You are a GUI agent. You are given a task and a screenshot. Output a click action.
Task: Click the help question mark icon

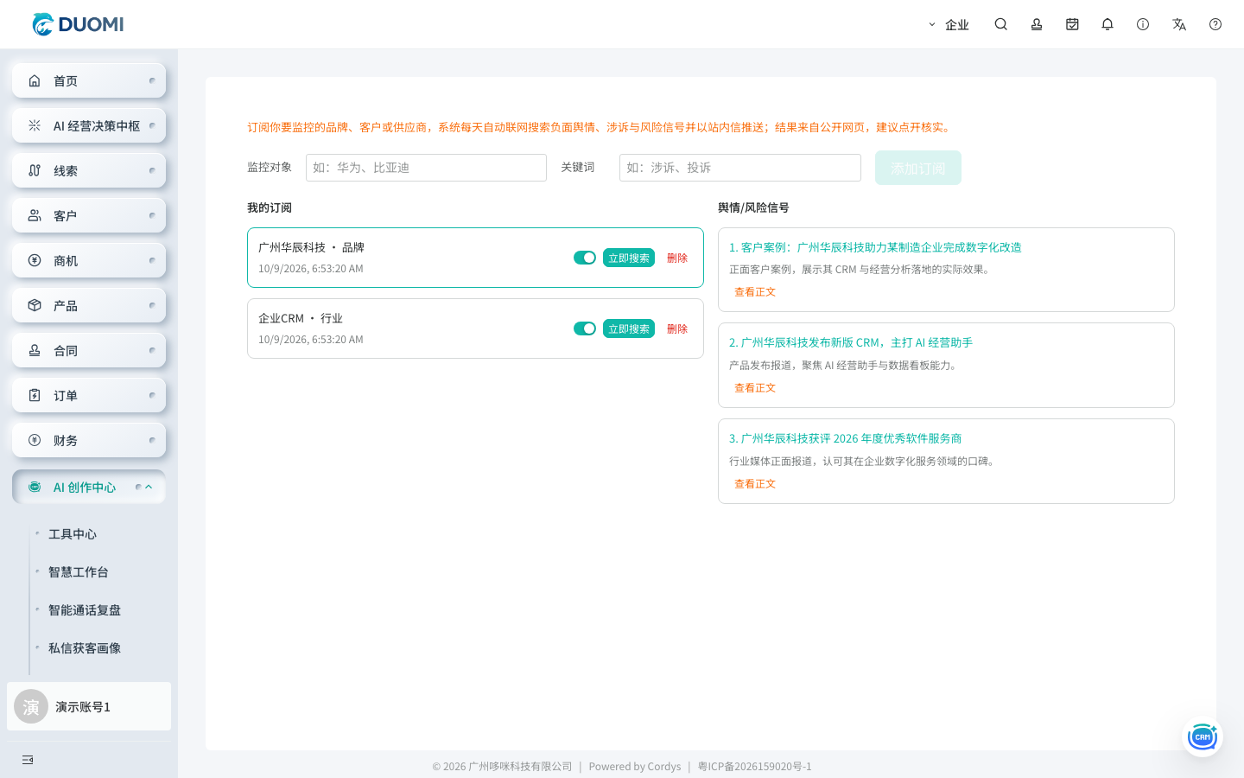pos(1215,24)
